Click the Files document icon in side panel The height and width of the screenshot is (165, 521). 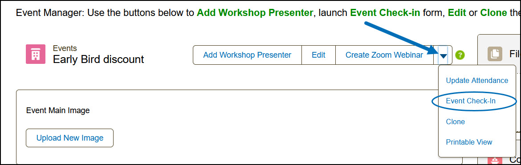coord(495,53)
